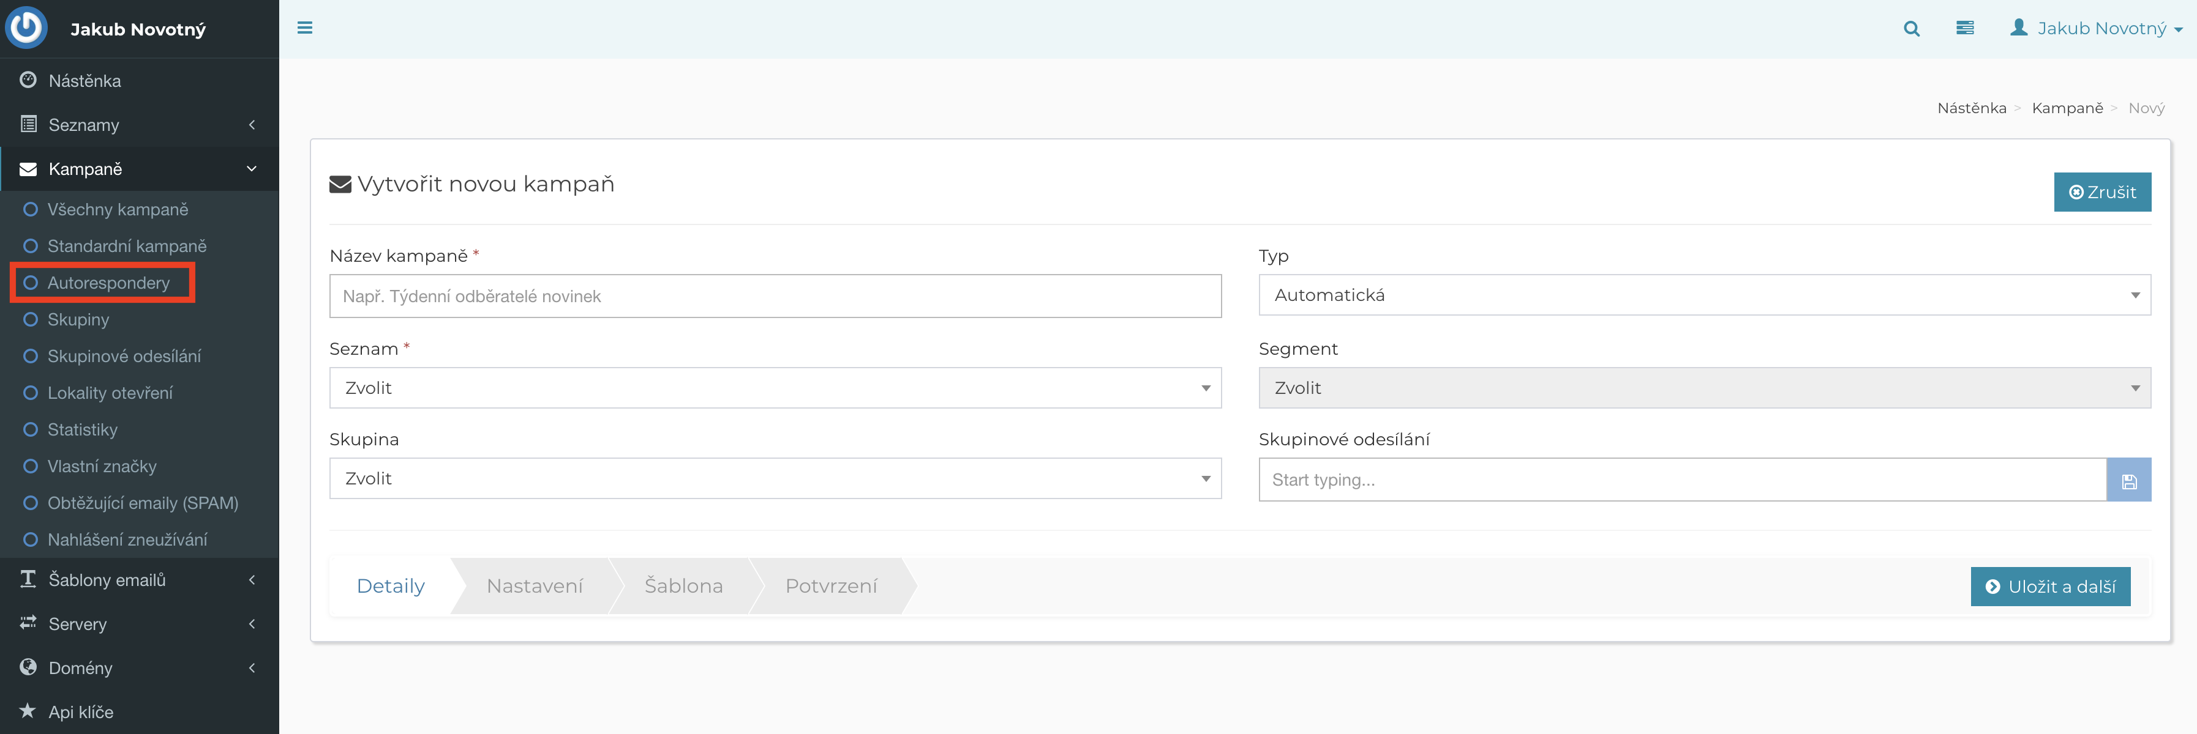
Task: Open search with the magnifier icon
Action: [x=1911, y=29]
